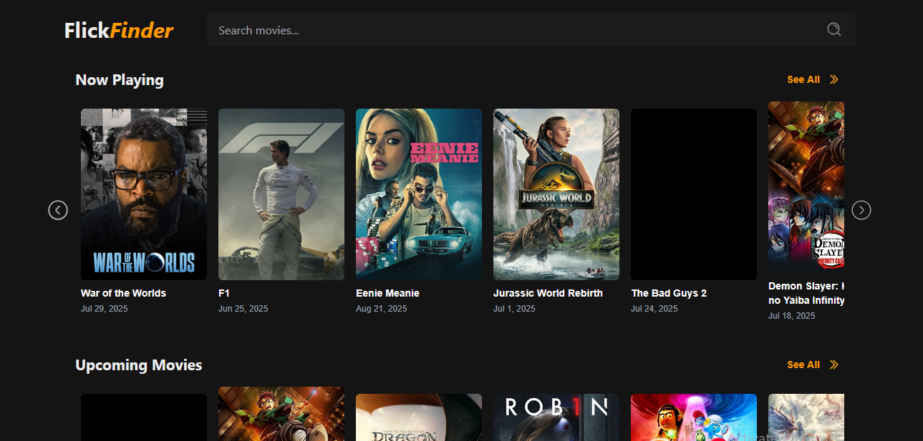923x441 pixels.
Task: Focus the Search movies input field
Action: (531, 29)
